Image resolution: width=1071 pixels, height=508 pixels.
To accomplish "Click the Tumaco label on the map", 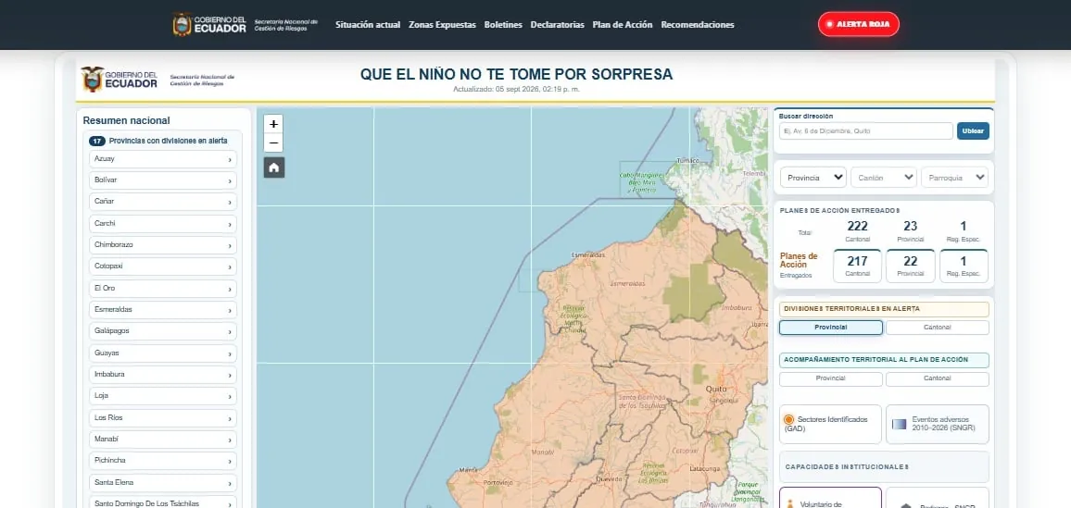I will tap(687, 160).
